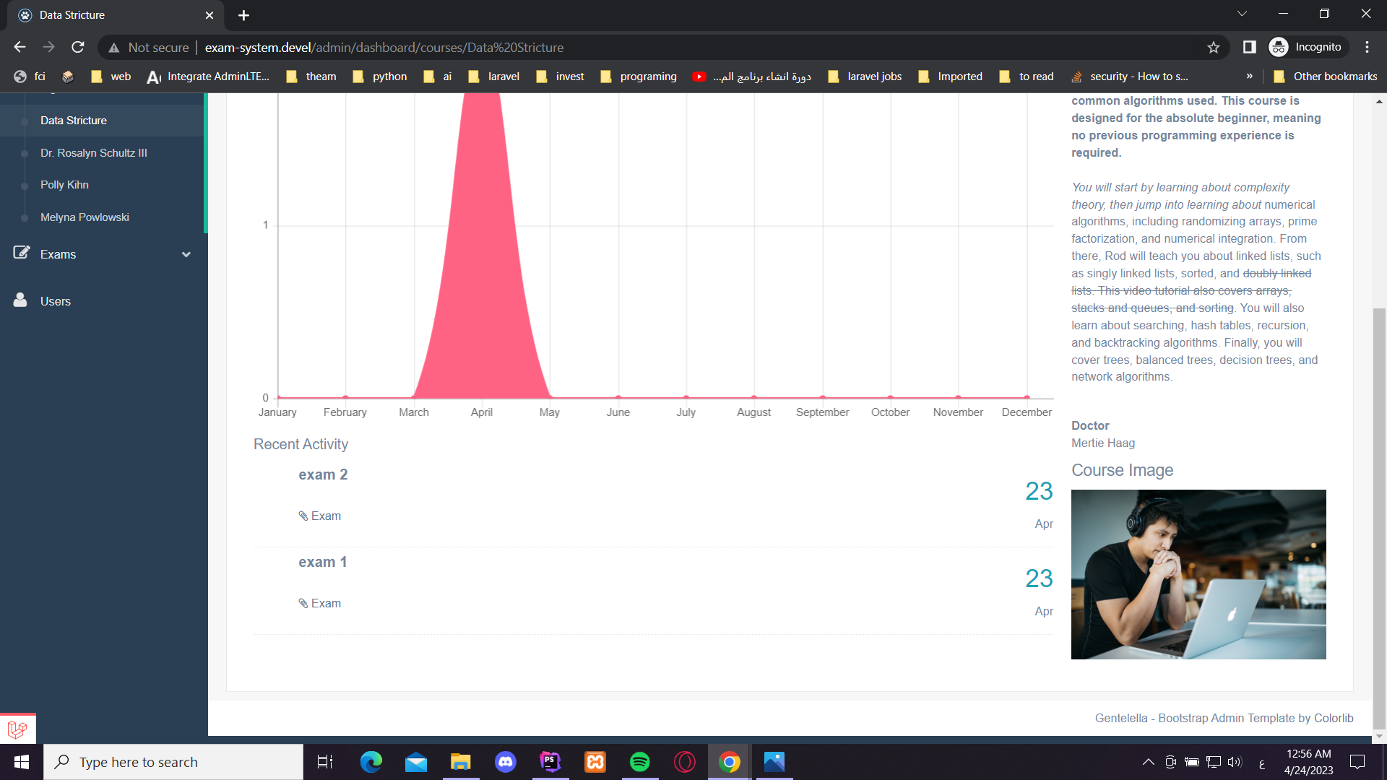The width and height of the screenshot is (1387, 780).
Task: Open the exam 2 activity link
Action: tap(323, 474)
